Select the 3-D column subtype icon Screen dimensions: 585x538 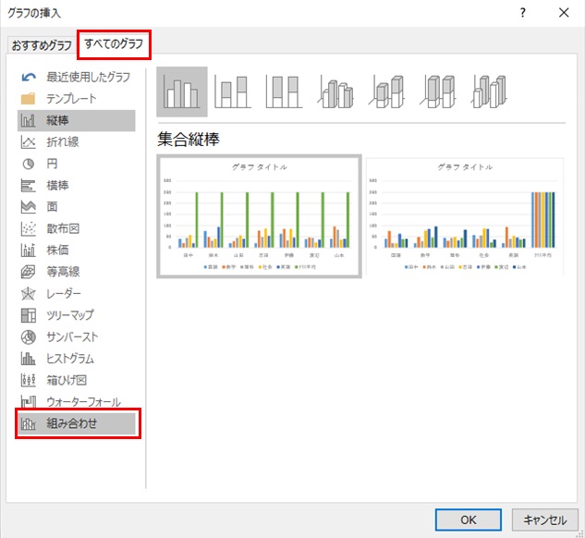coord(489,92)
